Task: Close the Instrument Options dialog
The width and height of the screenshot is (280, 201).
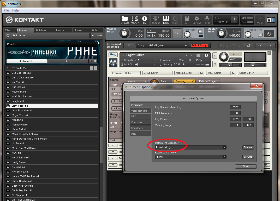Action: point(246,166)
